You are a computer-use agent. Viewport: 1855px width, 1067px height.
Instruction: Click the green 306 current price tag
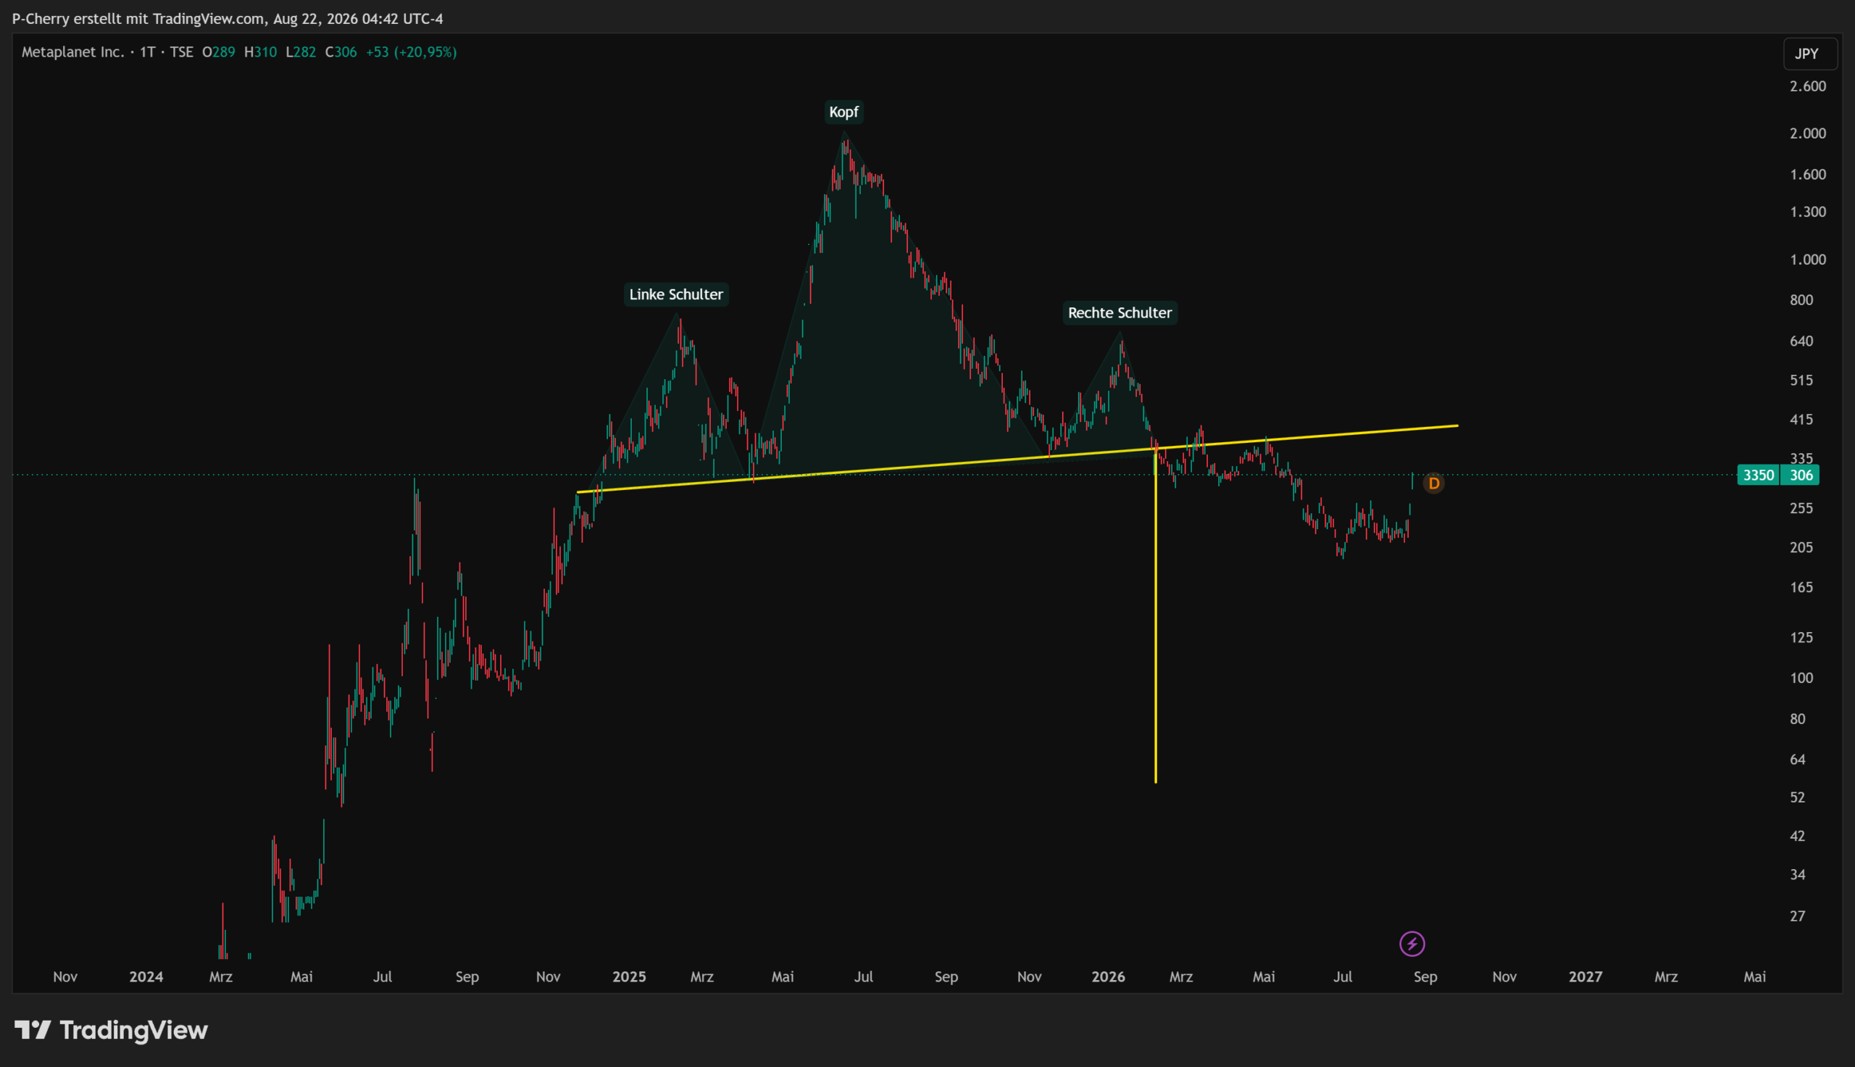click(x=1801, y=475)
